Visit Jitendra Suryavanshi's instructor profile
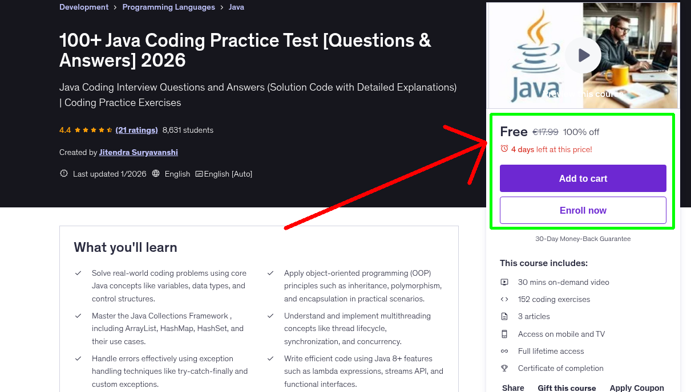This screenshot has height=392, width=691. coord(138,152)
